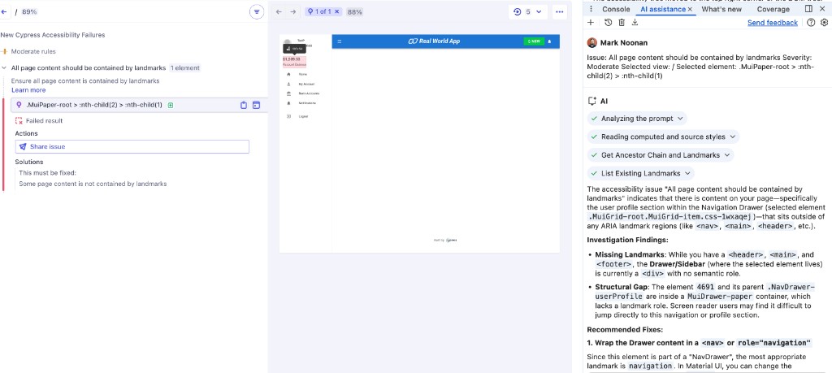Expand 'List Existing Landmarks' step
Screen dimensions: 832x373
tap(640, 174)
